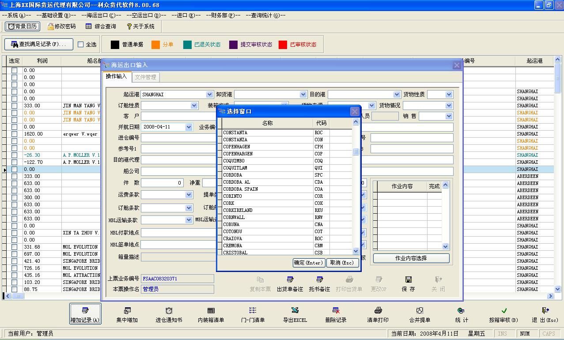The image size is (564, 340).
Task: Click the 利润 column header in main grid
Action: (x=42, y=61)
